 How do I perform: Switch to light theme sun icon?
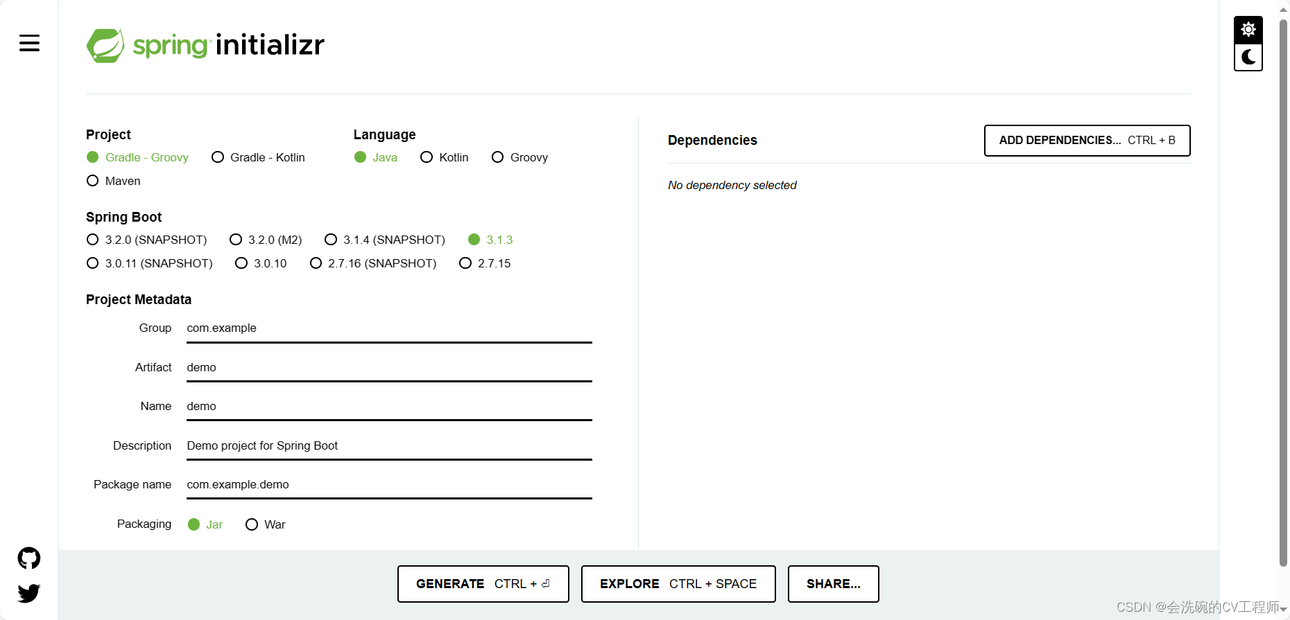coord(1248,30)
